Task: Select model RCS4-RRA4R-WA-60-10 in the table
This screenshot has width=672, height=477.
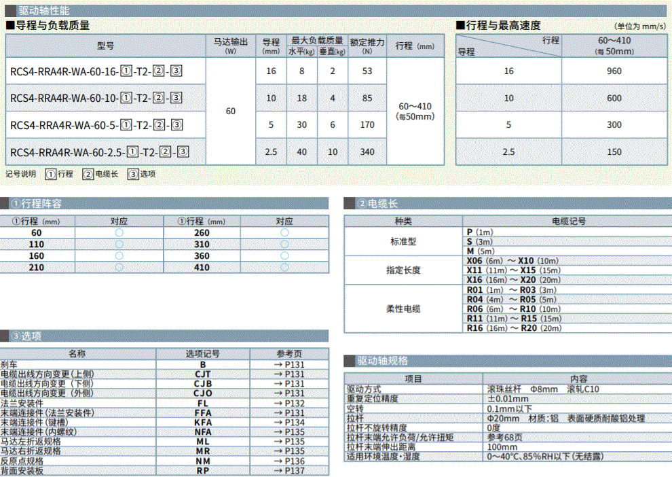Action: click(96, 99)
